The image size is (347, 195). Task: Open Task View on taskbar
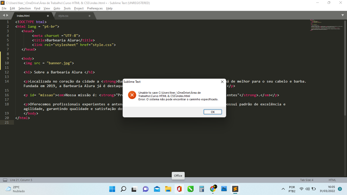pyautogui.click(x=134, y=189)
